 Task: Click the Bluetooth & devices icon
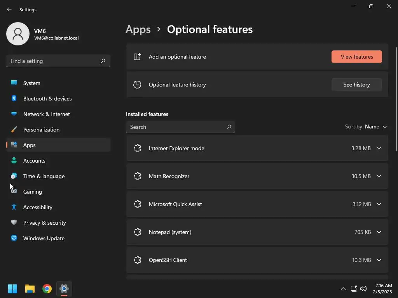pyautogui.click(x=14, y=99)
